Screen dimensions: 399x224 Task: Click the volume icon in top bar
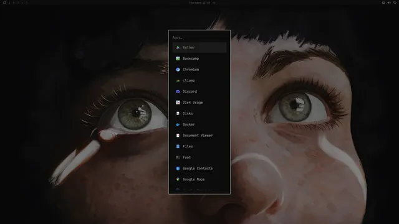(x=389, y=2)
